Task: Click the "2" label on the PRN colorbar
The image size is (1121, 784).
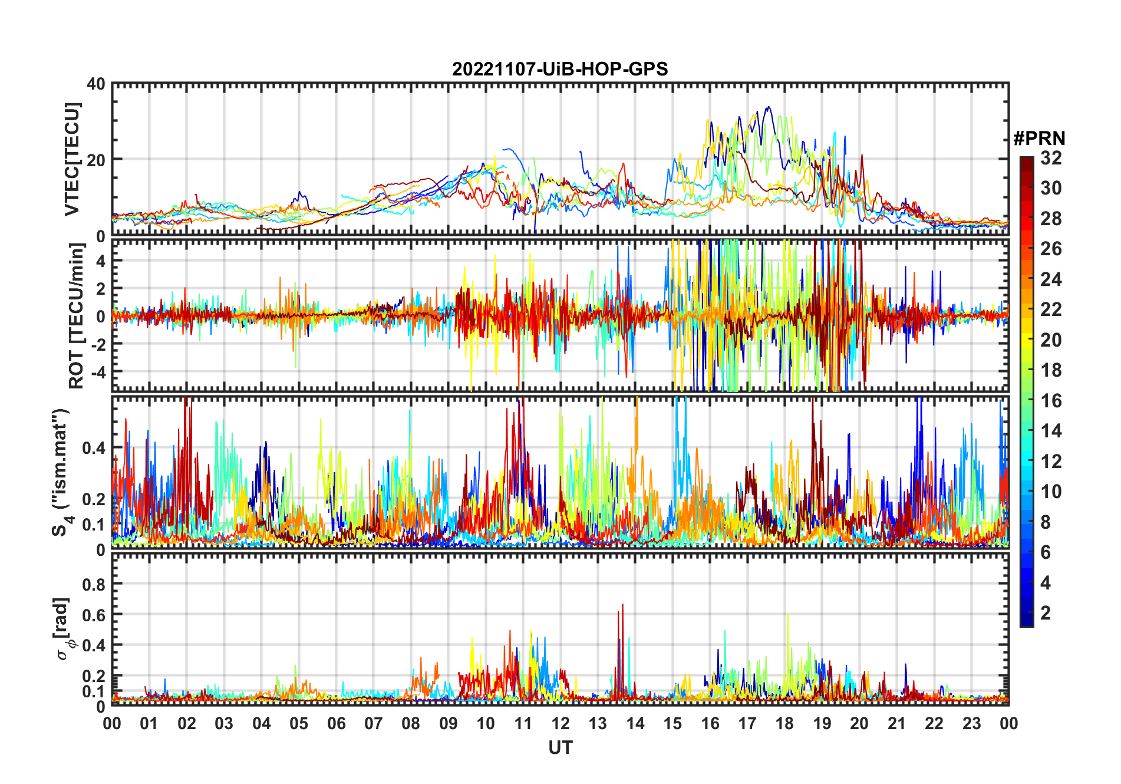Action: pyautogui.click(x=1046, y=613)
